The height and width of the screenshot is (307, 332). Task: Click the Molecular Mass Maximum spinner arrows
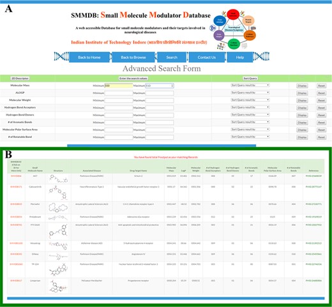[x=172, y=86]
